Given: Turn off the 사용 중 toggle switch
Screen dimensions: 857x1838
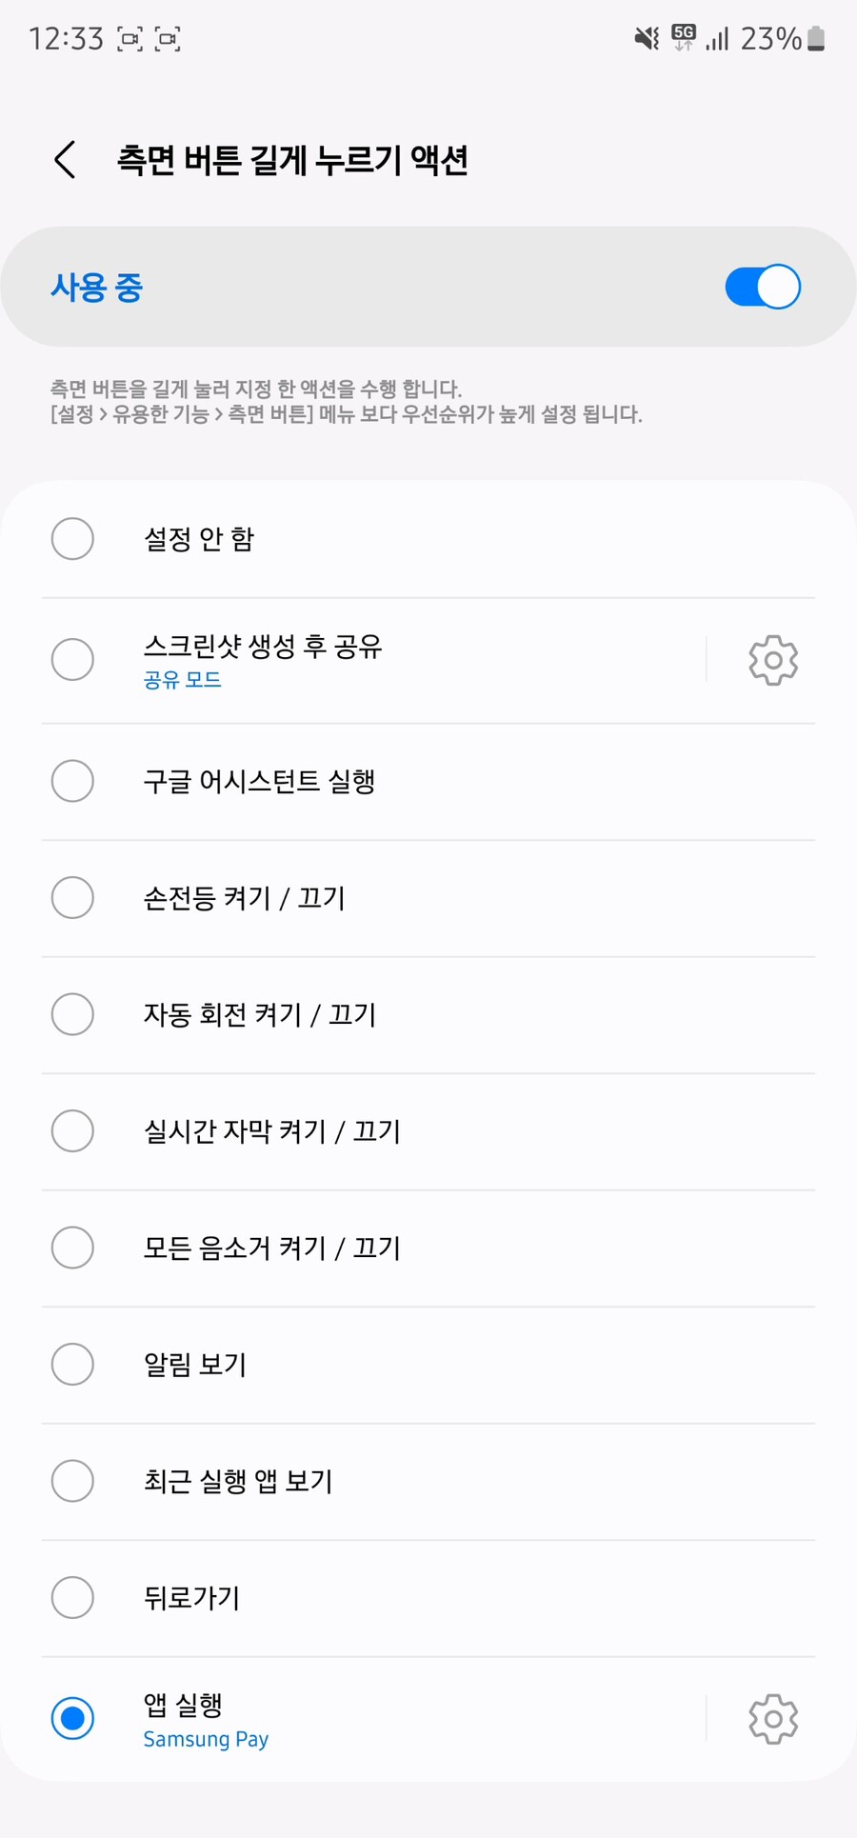Looking at the screenshot, I should pos(762,287).
